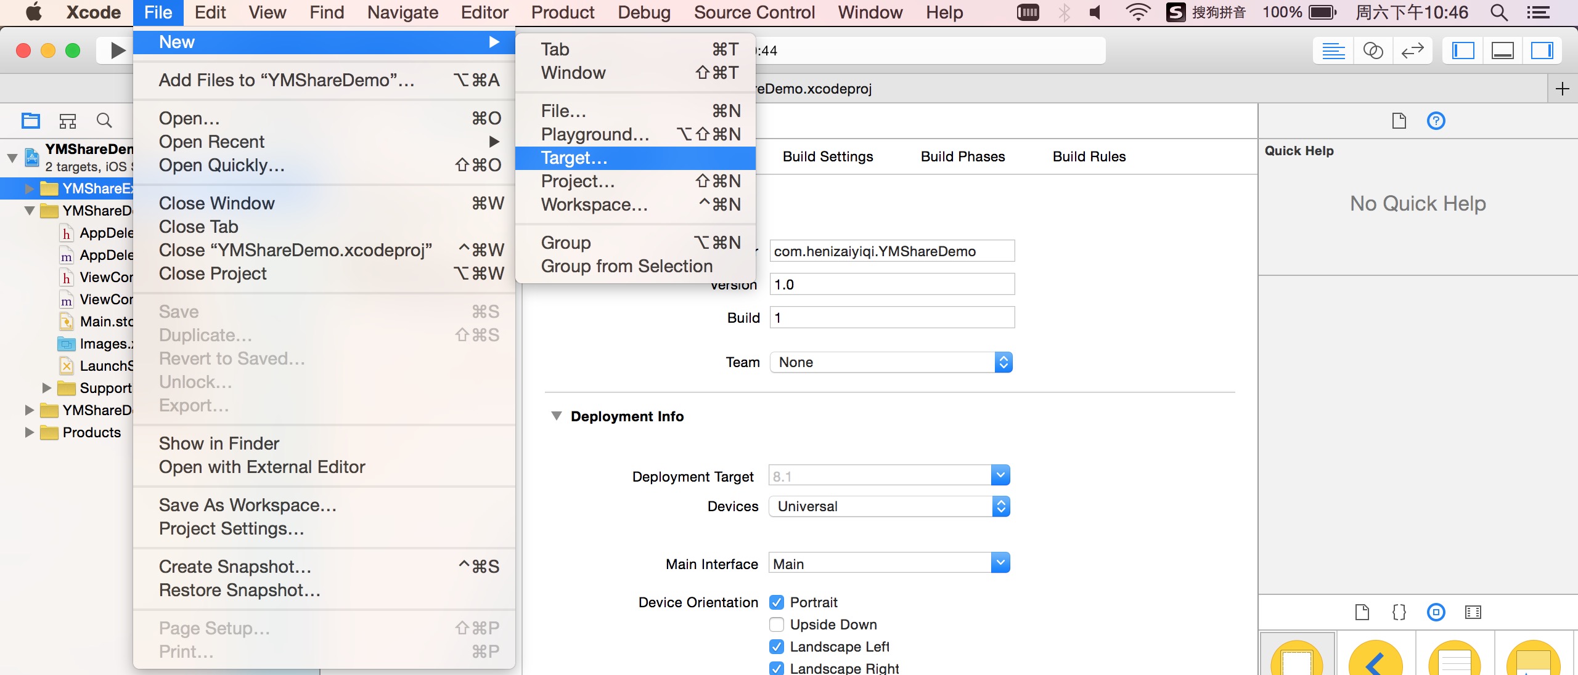1578x675 pixels.
Task: Expand the Products folder
Action: 29,432
